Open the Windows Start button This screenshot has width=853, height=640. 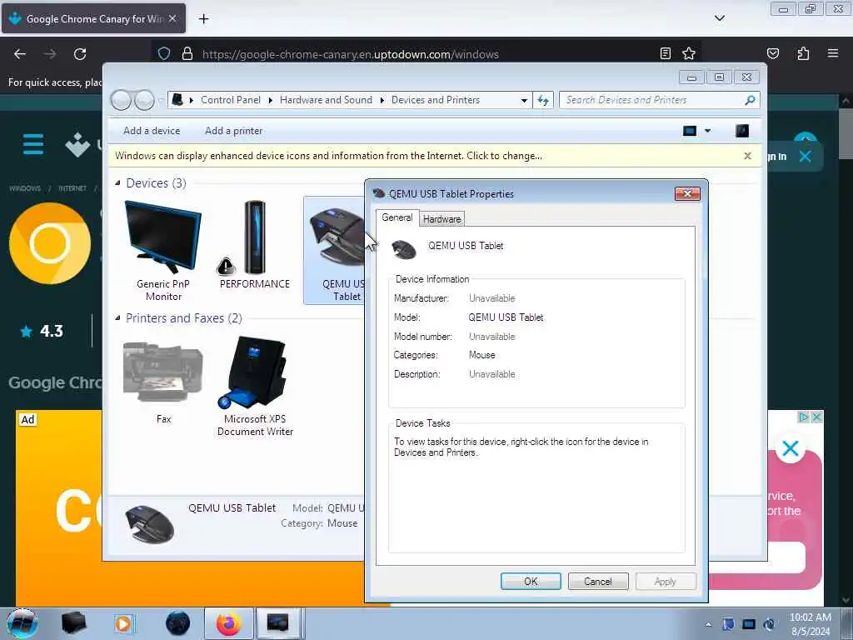[x=22, y=623]
